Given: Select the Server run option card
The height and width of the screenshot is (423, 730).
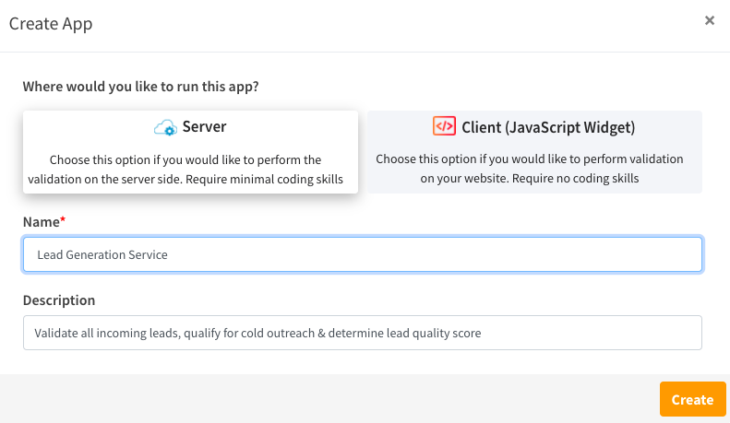Looking at the screenshot, I should (x=190, y=152).
